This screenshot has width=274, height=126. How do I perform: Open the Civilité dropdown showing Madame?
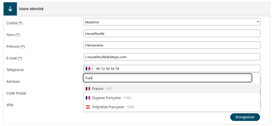(172, 22)
